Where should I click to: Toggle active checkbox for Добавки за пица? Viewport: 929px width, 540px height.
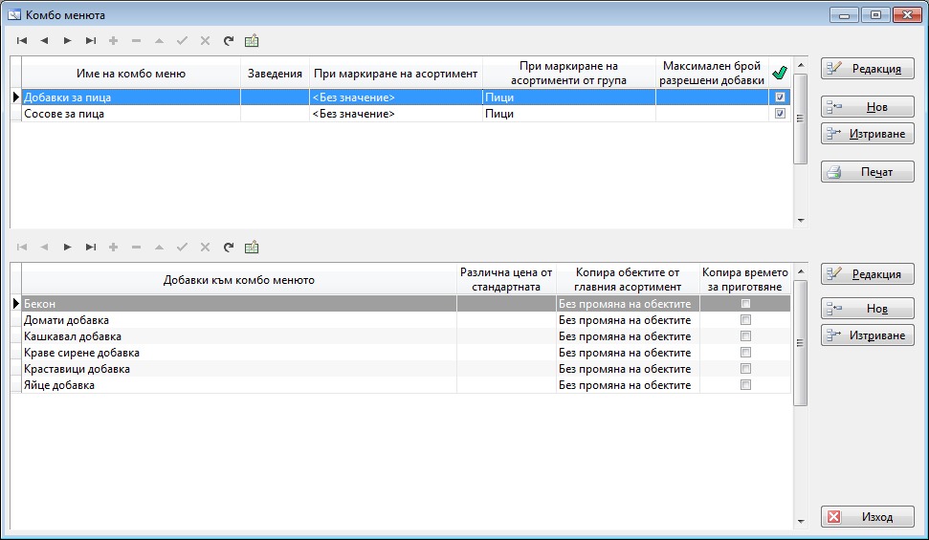(780, 97)
